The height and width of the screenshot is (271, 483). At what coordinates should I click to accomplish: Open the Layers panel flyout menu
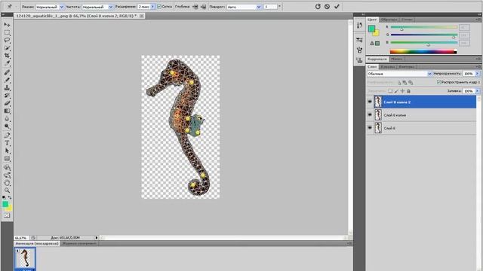478,66
